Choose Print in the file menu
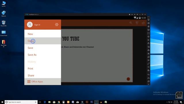This screenshot has width=184, height=104. [x=43, y=68]
